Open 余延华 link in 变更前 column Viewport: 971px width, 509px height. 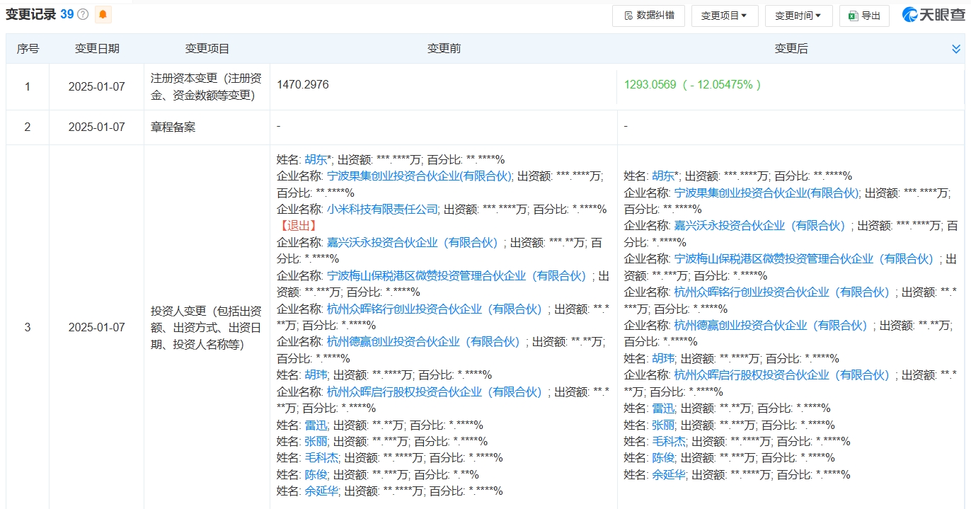(x=321, y=491)
